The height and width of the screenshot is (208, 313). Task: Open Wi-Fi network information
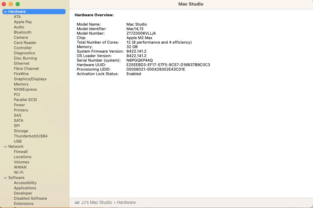18,172
